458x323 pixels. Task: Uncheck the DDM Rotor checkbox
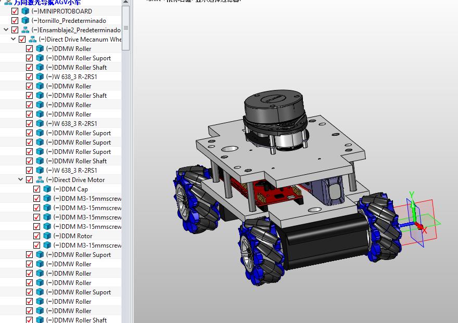point(36,236)
